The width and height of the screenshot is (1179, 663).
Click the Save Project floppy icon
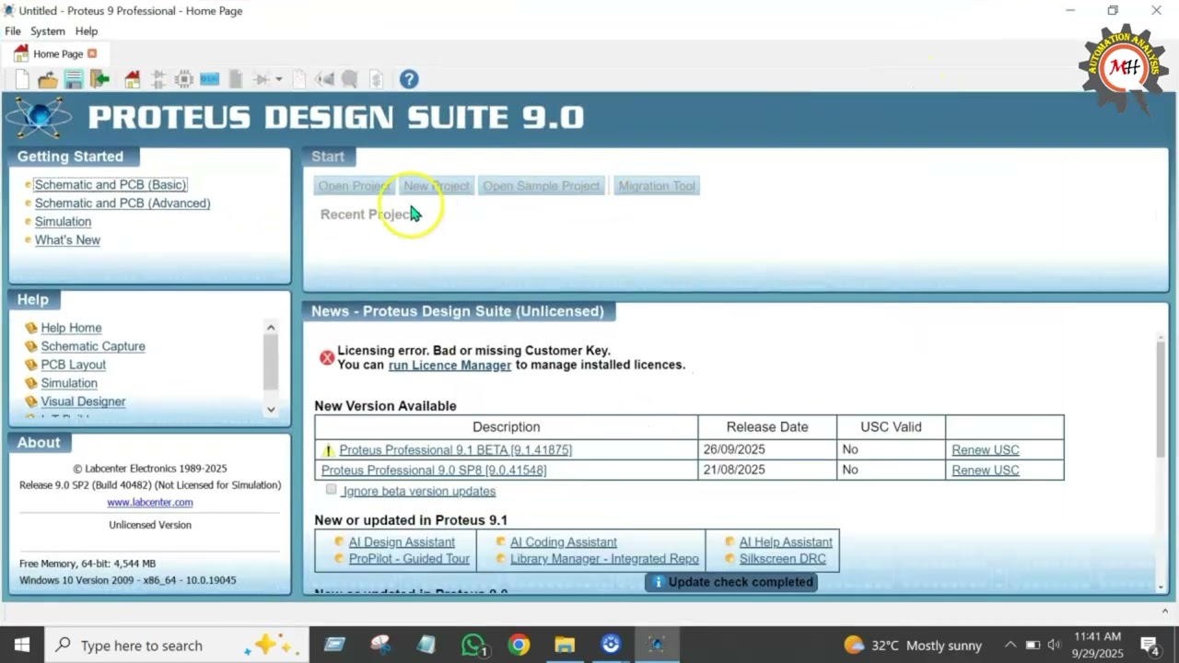click(x=74, y=80)
